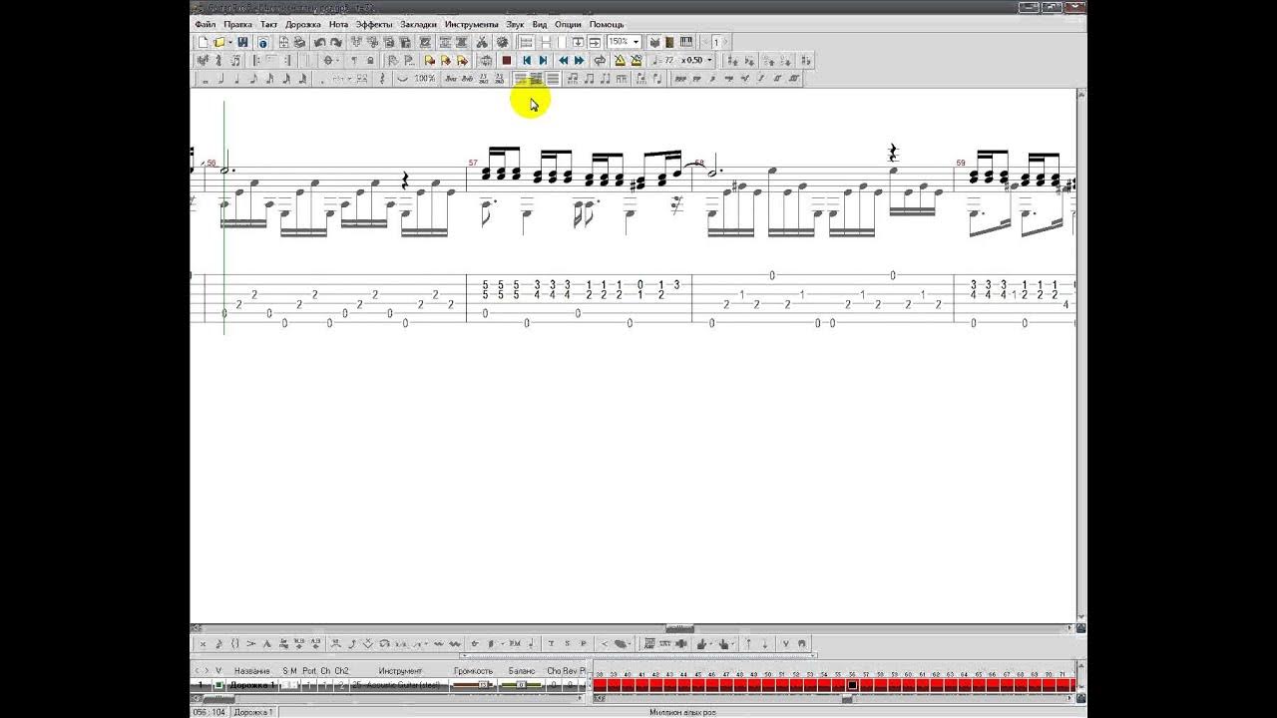Save the tab with the floppy disk icon
This screenshot has width=1277, height=718.
point(242,42)
